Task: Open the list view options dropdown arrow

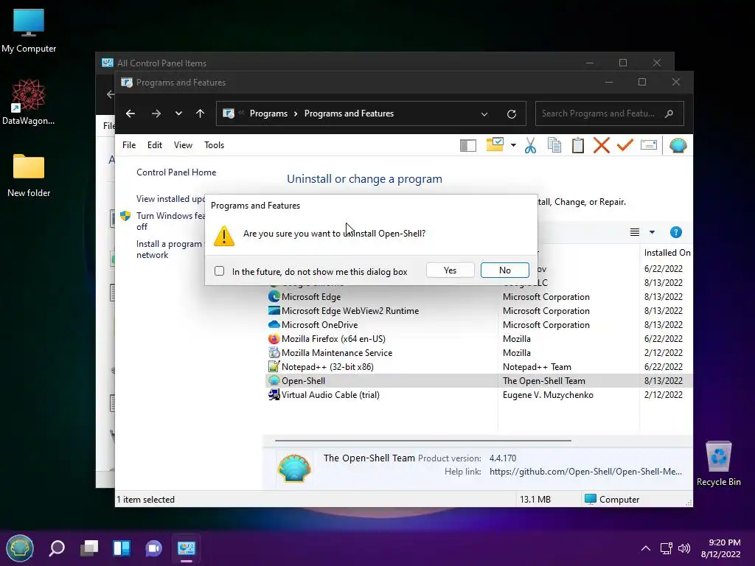Action: (652, 232)
